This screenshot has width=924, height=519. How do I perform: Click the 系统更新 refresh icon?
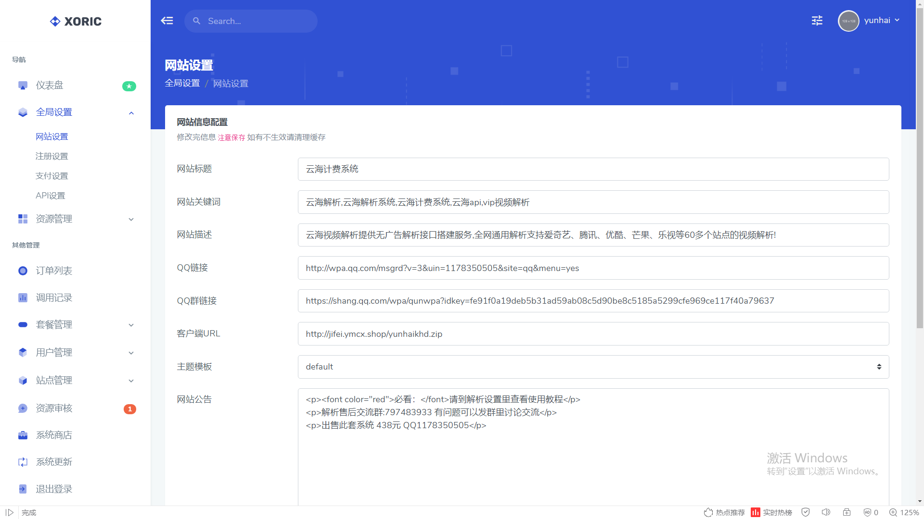[23, 462]
